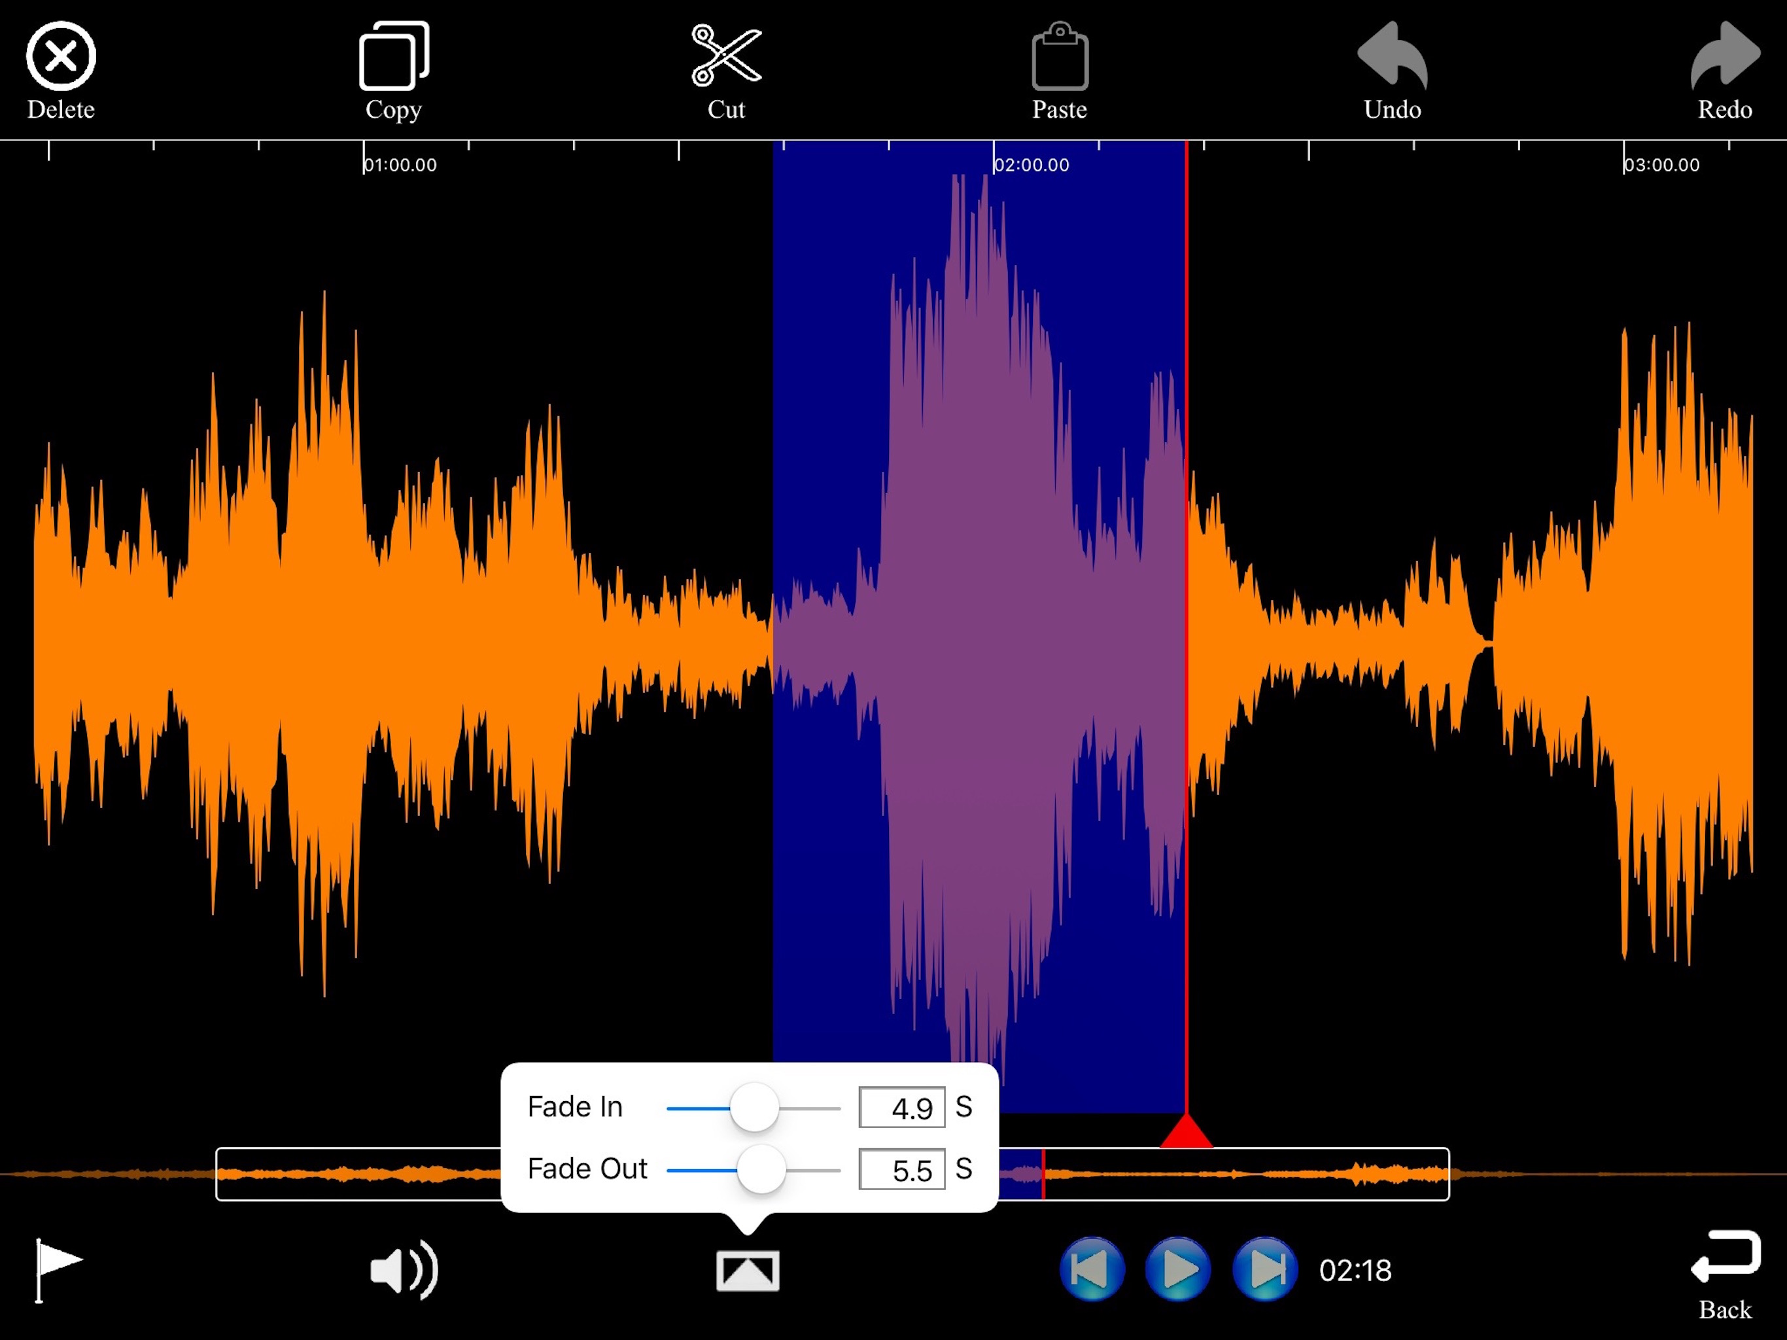This screenshot has height=1340, width=1787.
Task: Click the Fade In label
Action: point(574,1106)
